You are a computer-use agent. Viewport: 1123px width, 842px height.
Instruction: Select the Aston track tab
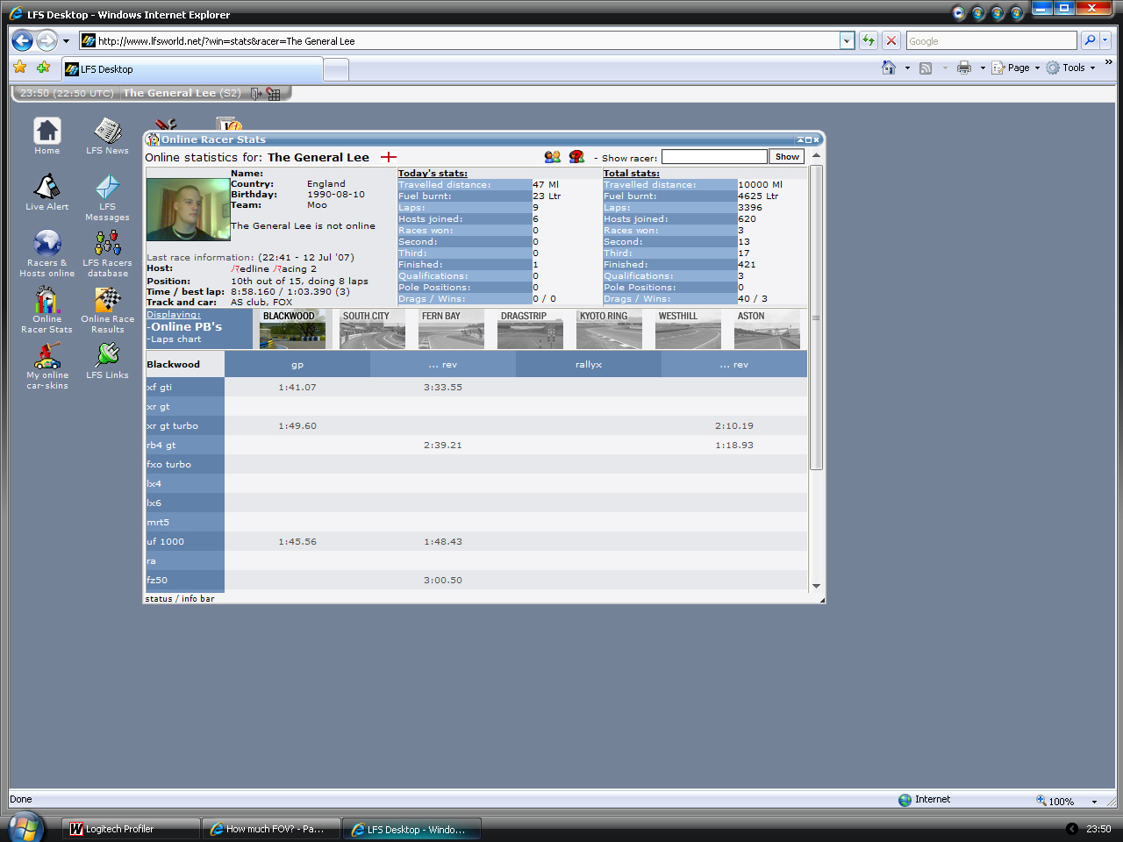coord(767,329)
